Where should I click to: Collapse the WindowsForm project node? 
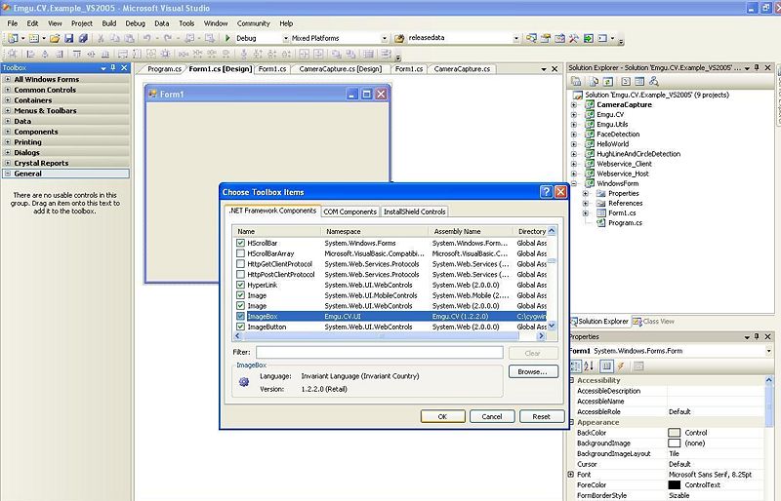(574, 183)
